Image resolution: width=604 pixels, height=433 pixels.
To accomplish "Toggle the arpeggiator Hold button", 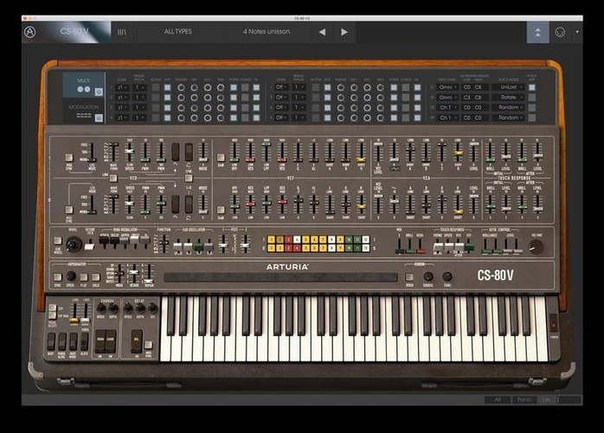I will click(x=96, y=276).
